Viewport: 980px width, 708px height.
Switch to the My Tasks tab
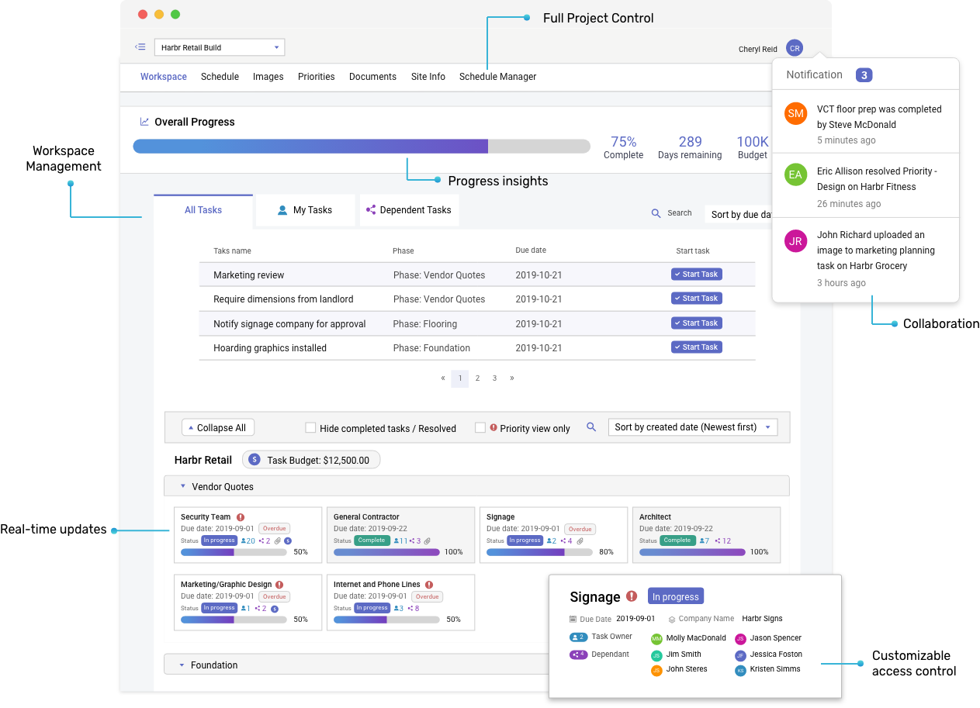(x=305, y=209)
